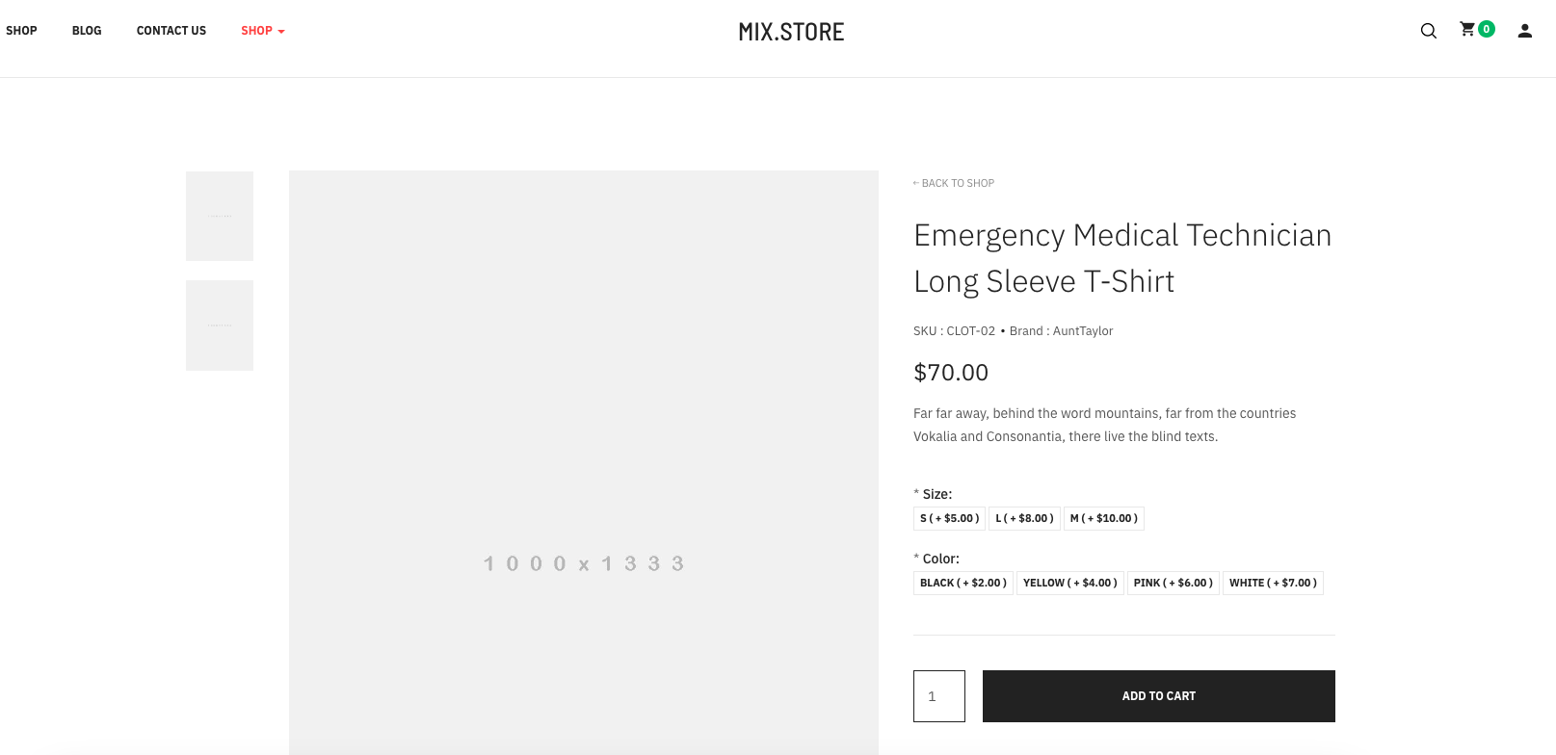Image resolution: width=1556 pixels, height=755 pixels.
Task: Click the quantity input field
Action: point(939,696)
